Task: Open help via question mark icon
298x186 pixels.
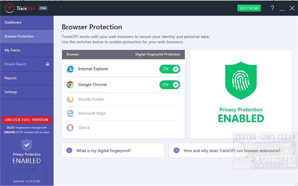Action: [272, 8]
